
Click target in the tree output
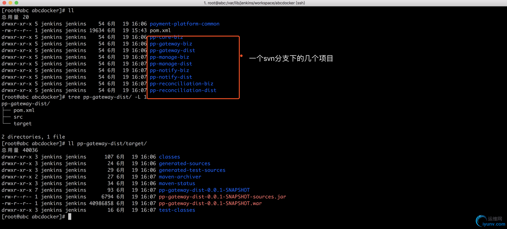22,123
